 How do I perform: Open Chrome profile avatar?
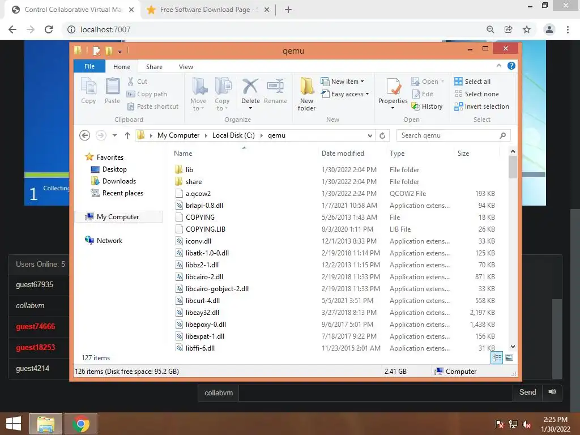pos(549,29)
